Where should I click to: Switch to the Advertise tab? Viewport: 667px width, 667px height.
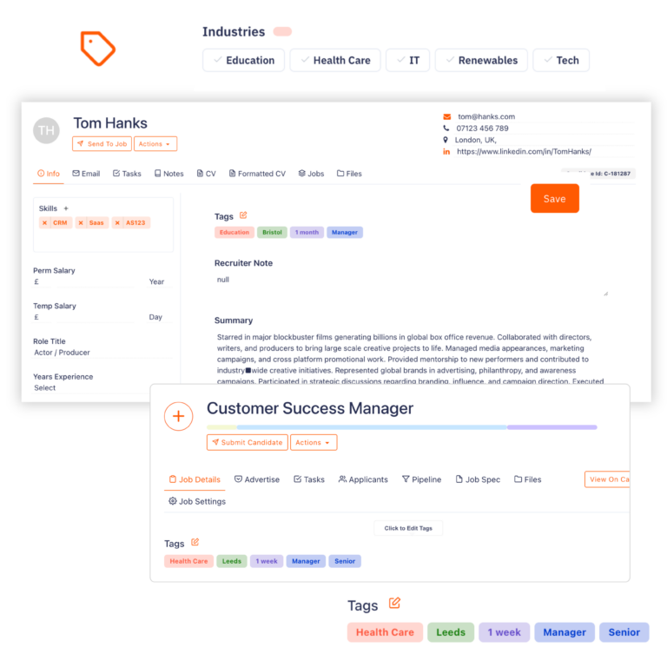pyautogui.click(x=257, y=479)
